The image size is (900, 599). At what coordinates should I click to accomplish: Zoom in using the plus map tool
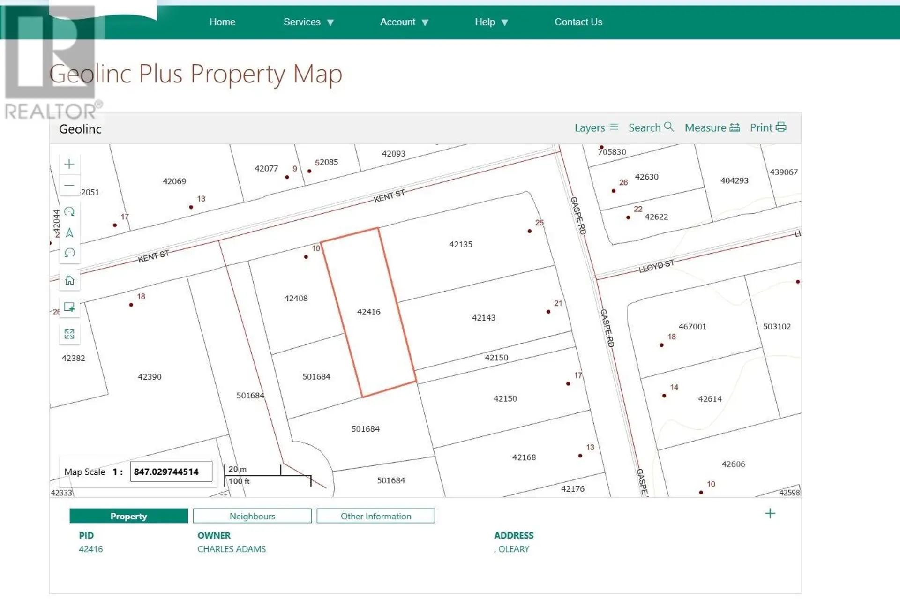[x=69, y=164]
